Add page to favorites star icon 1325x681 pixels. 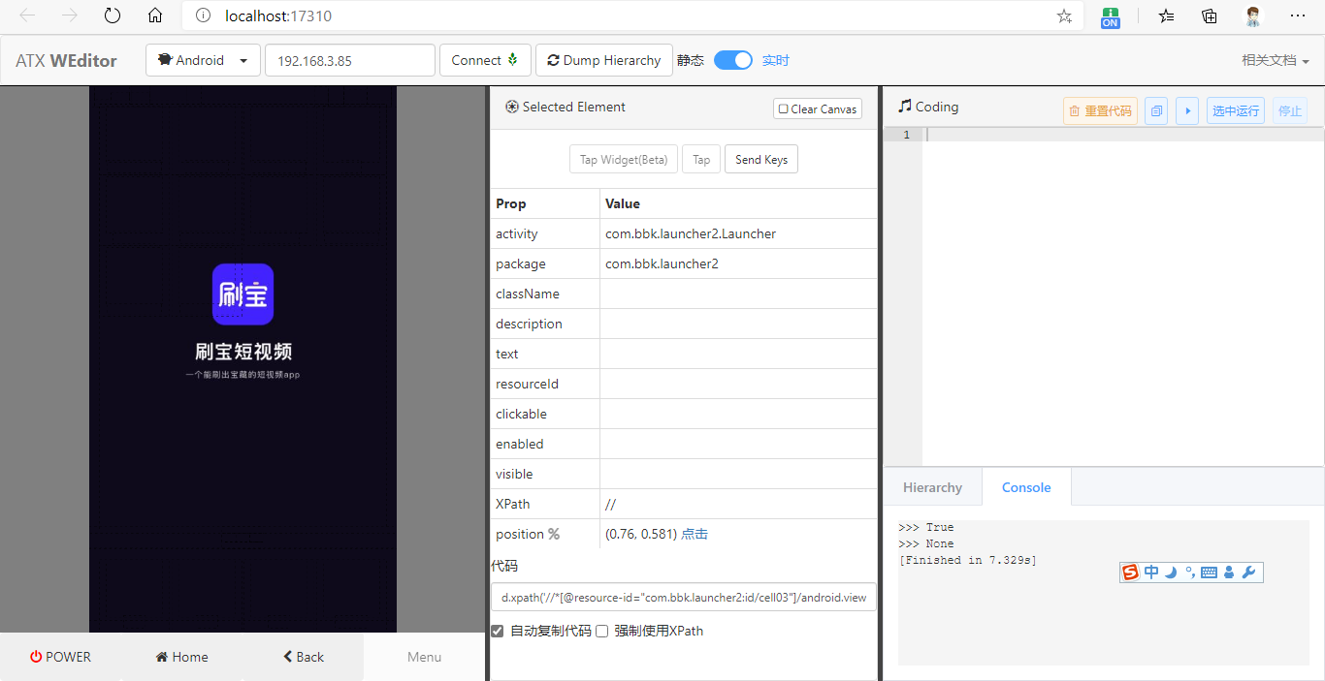(1064, 15)
